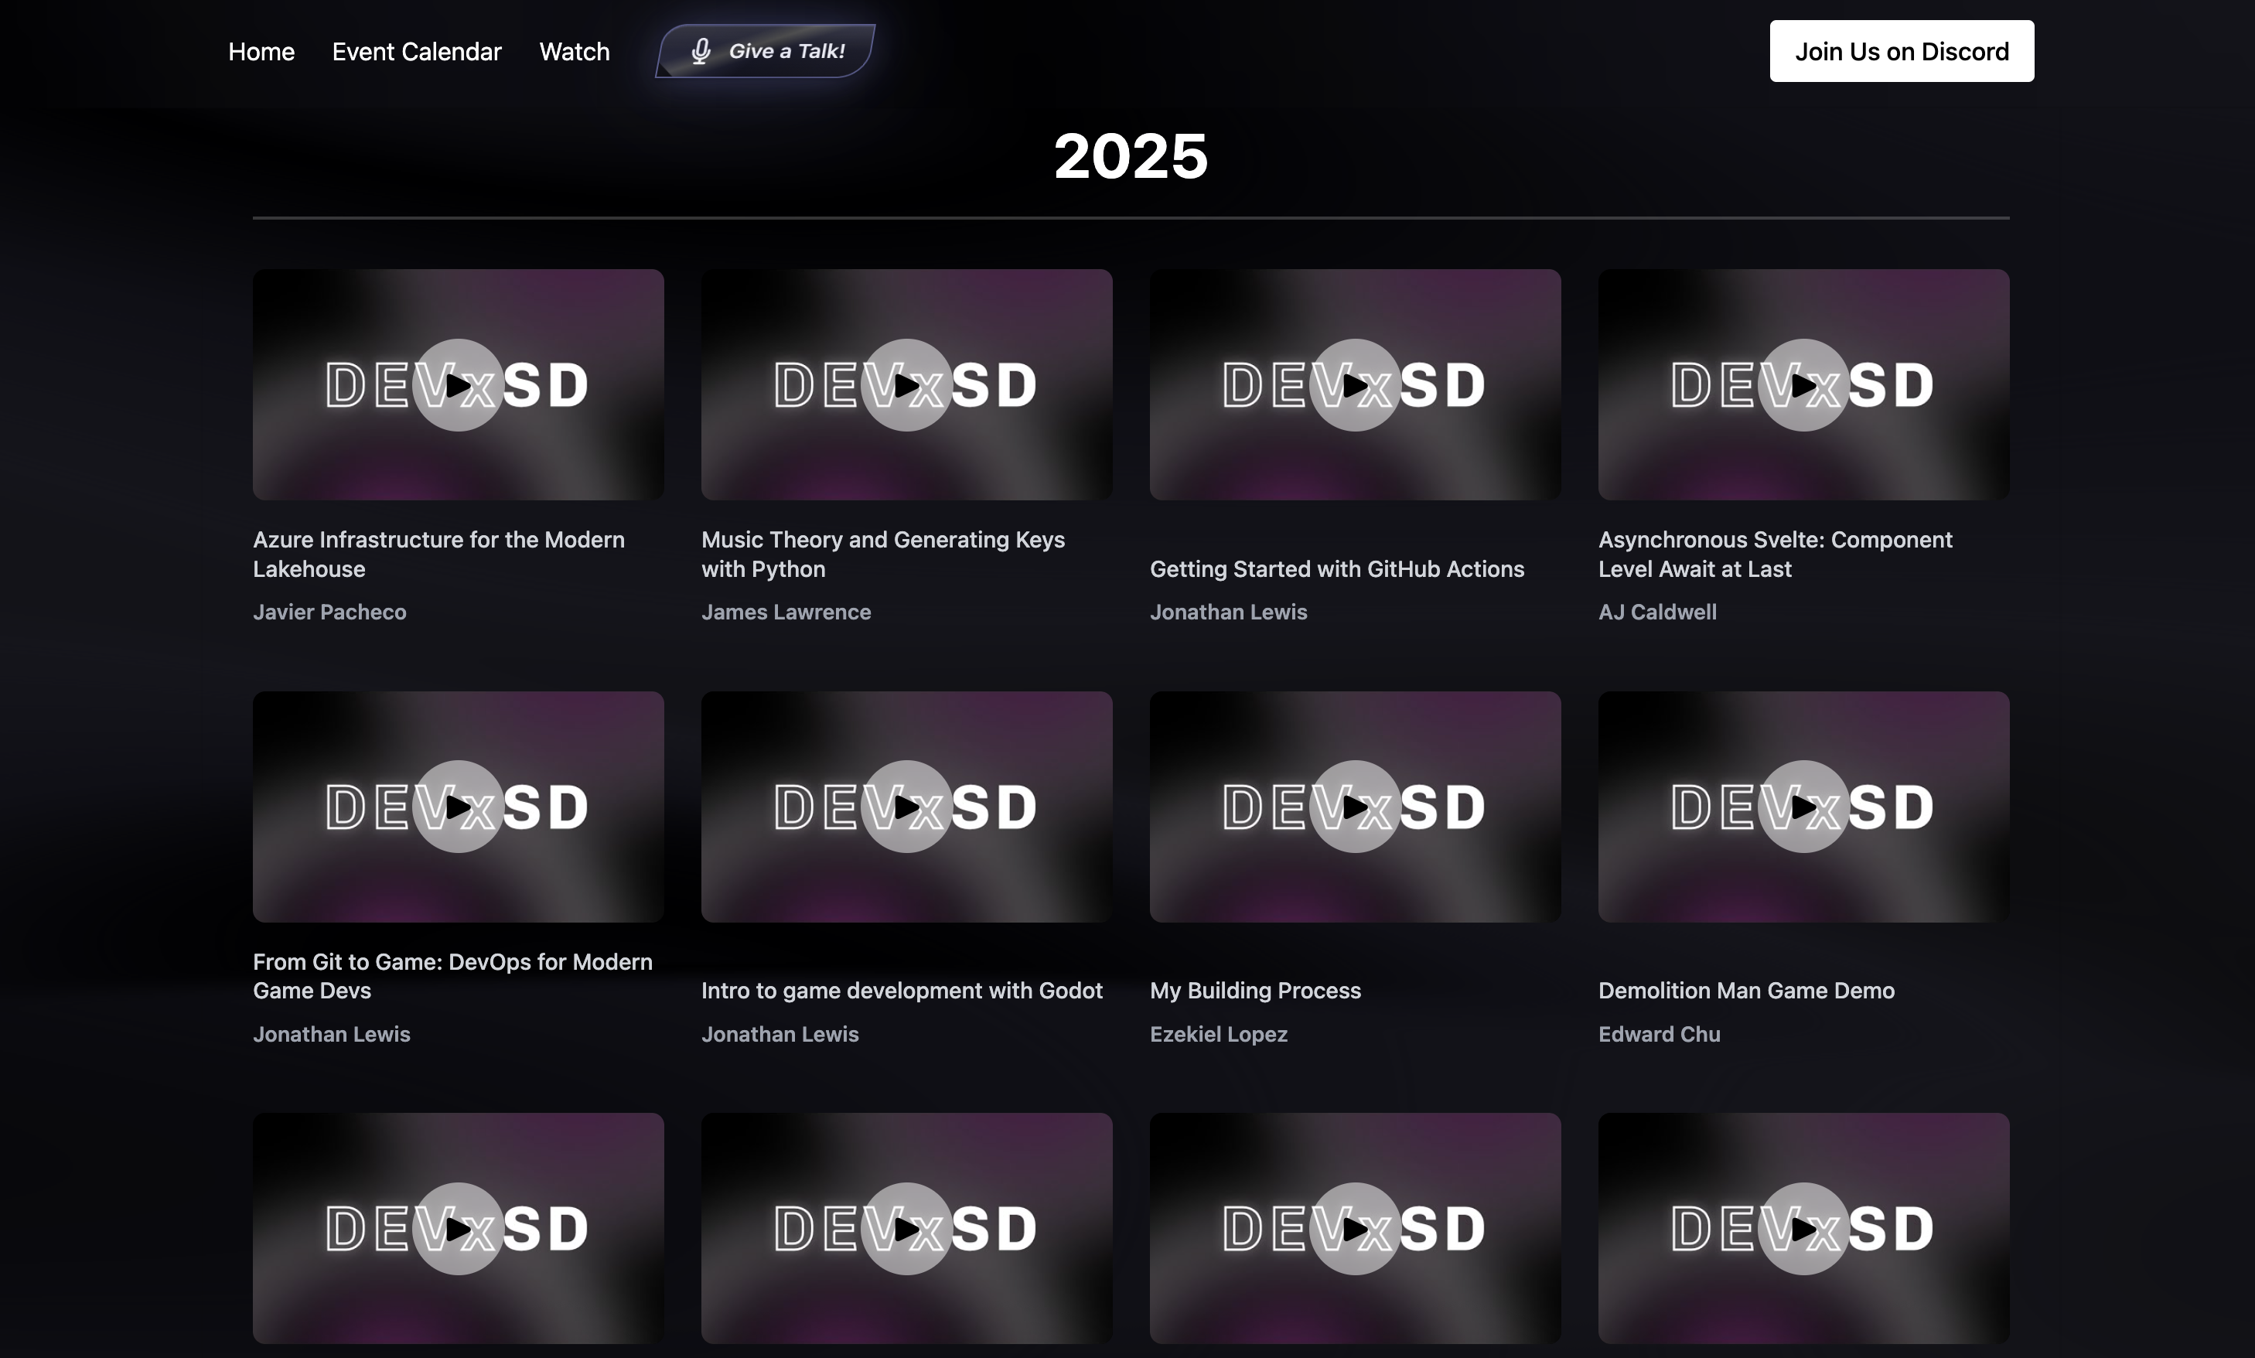Open the Watch page
Screen dimensions: 2255x1358
pos(575,51)
